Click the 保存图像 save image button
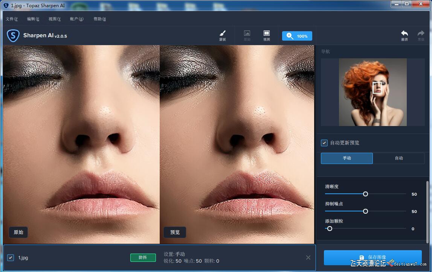Image resolution: width=432 pixels, height=272 pixels. click(373, 258)
